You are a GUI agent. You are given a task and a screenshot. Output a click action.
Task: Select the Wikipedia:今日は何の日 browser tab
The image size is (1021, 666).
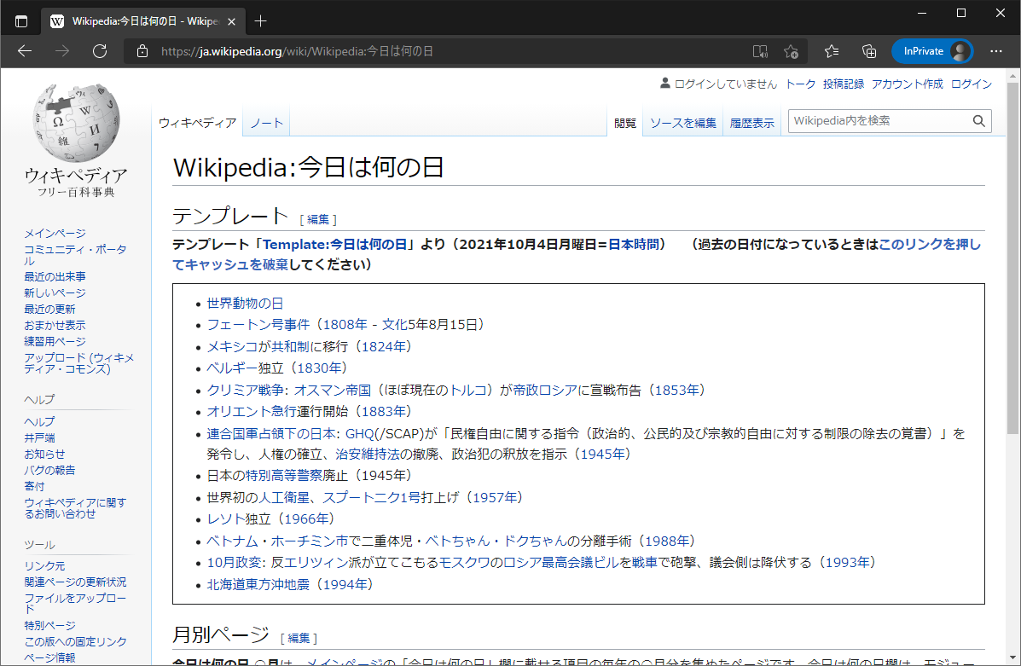[143, 21]
